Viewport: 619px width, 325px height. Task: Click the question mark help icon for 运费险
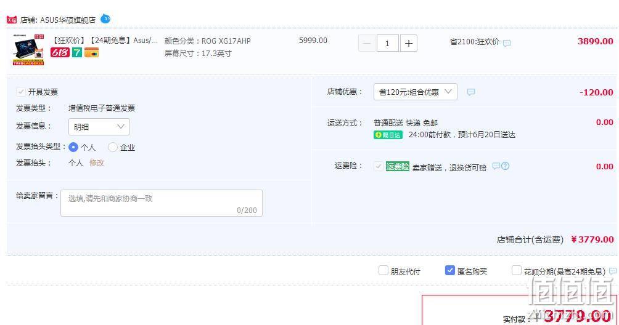(506, 166)
